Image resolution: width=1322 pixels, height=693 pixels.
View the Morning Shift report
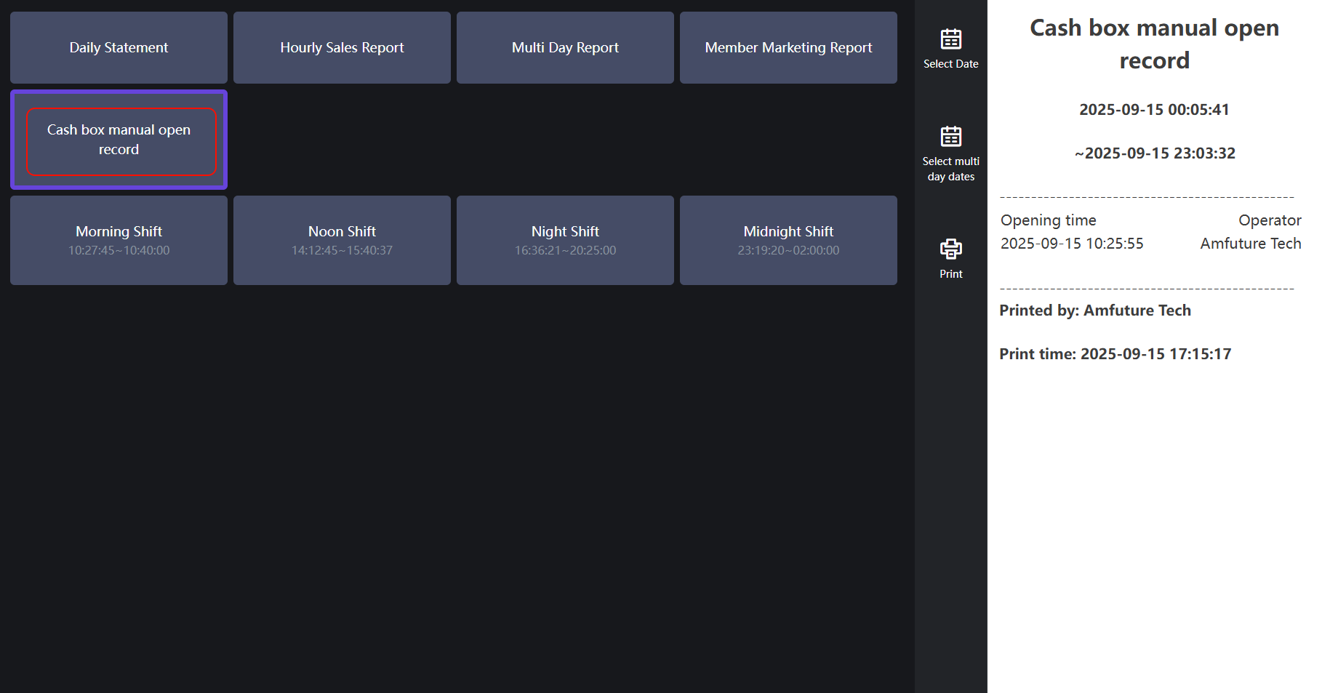pyautogui.click(x=119, y=240)
